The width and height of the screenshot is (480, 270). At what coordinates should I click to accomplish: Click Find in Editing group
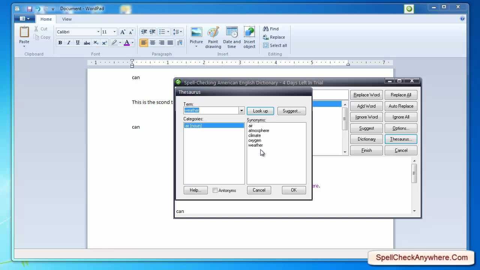click(271, 29)
